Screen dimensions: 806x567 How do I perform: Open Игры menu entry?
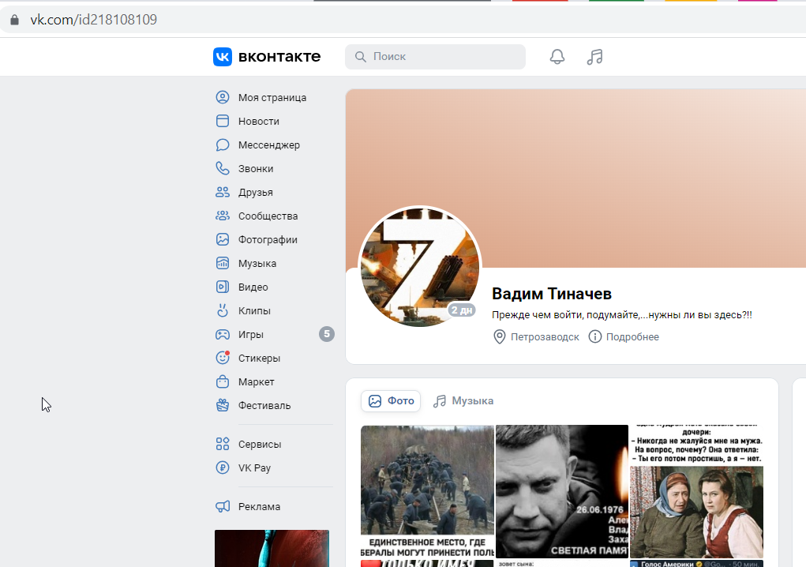coord(251,335)
